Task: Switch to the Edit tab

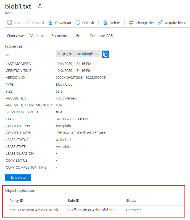Action: pyautogui.click(x=79, y=36)
